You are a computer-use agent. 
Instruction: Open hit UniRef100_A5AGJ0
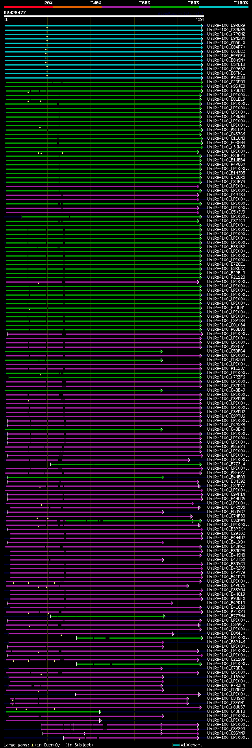226,43
